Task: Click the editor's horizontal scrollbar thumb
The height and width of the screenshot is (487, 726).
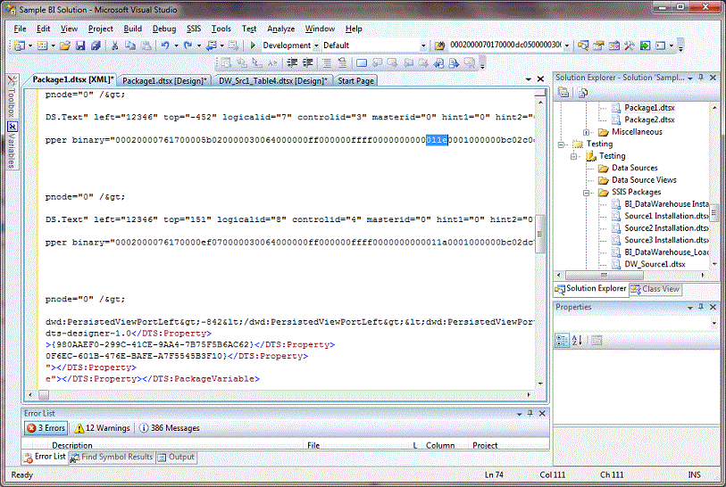Action: [x=44, y=395]
